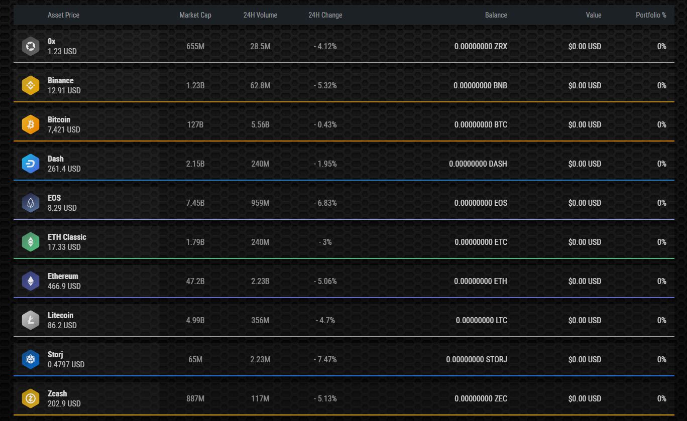Click the 12.91 USD Binance price
Image resolution: width=687 pixels, height=421 pixels.
pyautogui.click(x=64, y=90)
